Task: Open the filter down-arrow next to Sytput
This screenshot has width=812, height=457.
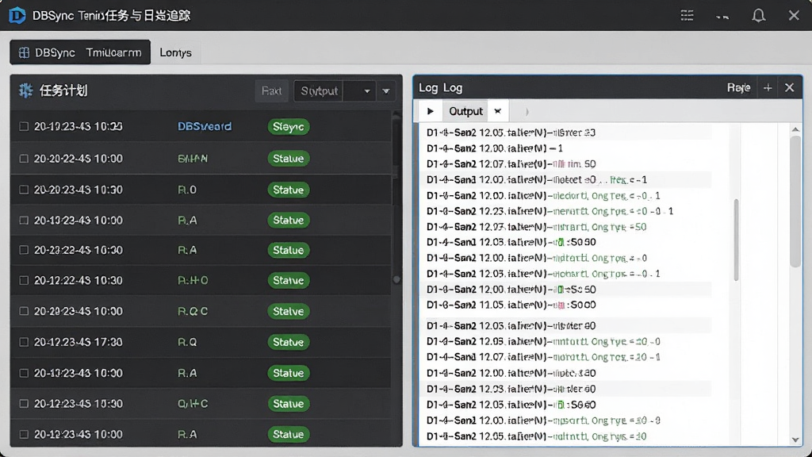Action: click(386, 92)
